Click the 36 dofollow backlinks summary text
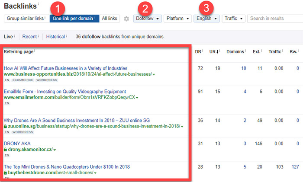 pyautogui.click(x=119, y=36)
